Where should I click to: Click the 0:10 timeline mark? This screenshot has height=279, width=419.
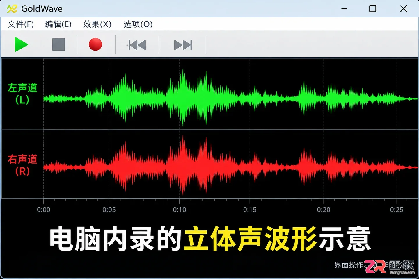tap(180, 210)
